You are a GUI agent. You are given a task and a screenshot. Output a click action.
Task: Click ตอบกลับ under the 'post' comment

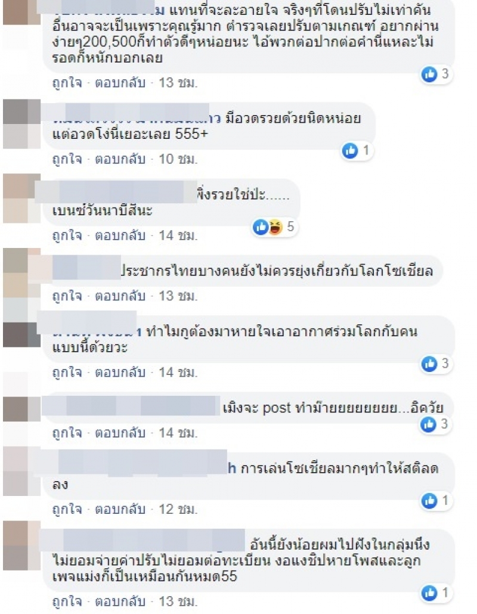120,433
